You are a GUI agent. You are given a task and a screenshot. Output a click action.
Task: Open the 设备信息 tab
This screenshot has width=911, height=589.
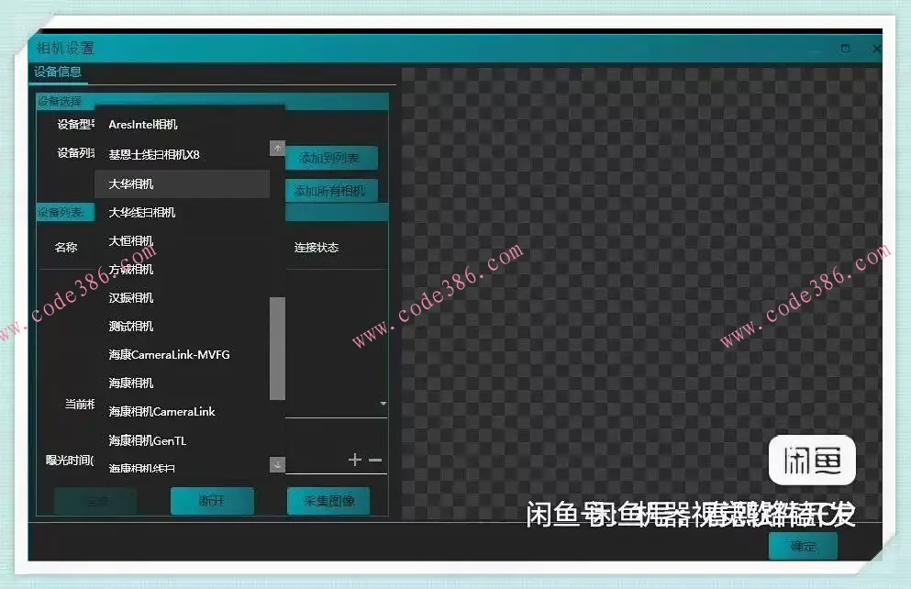coord(58,72)
